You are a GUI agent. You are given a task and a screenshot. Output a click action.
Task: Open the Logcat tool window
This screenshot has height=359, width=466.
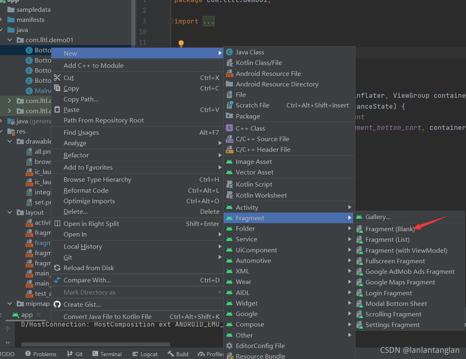(145, 354)
